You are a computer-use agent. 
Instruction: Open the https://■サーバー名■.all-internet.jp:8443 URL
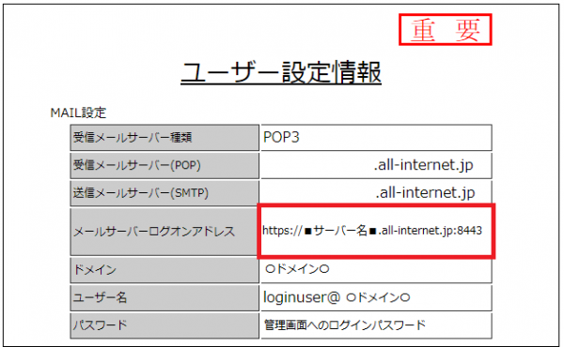click(x=372, y=231)
